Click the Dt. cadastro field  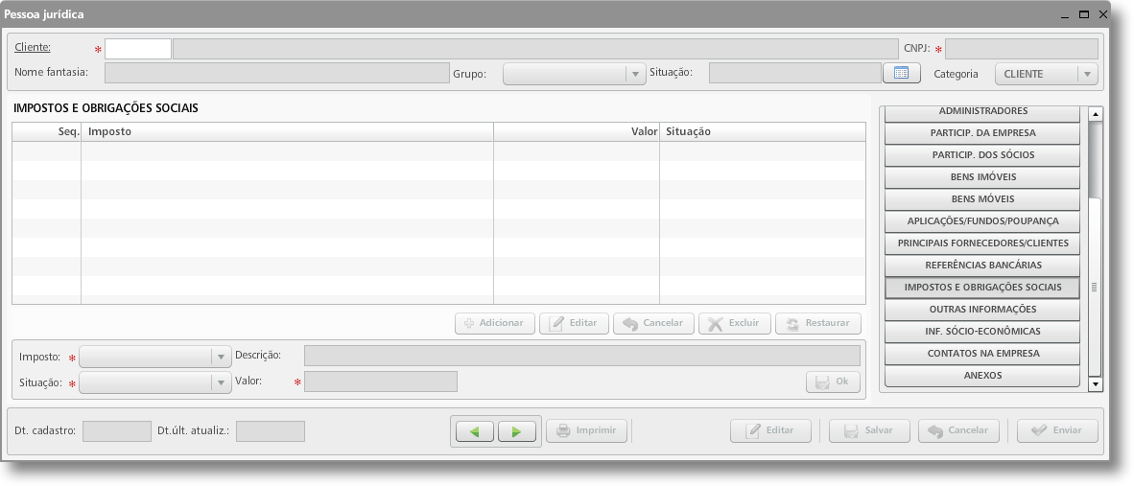click(x=117, y=431)
